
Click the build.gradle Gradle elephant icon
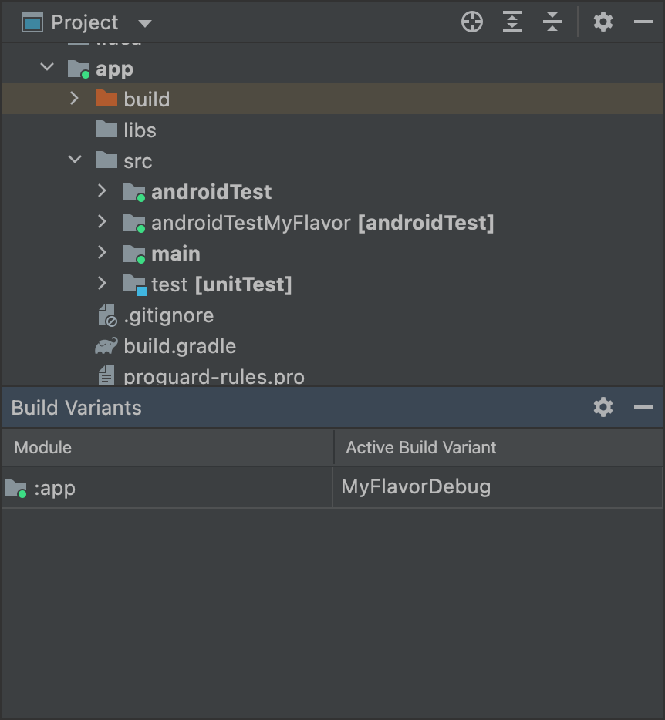(106, 346)
